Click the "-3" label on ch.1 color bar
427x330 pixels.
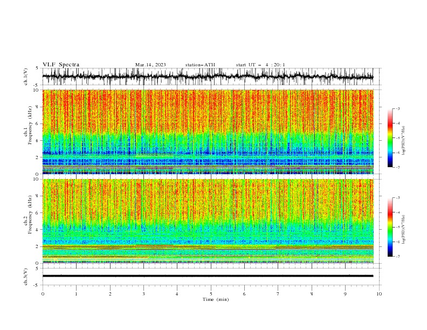click(x=398, y=108)
